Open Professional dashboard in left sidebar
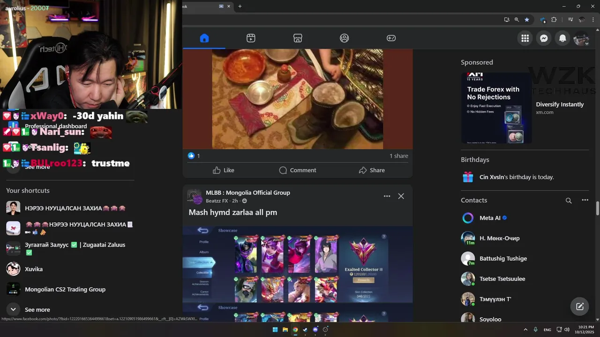 point(56,126)
